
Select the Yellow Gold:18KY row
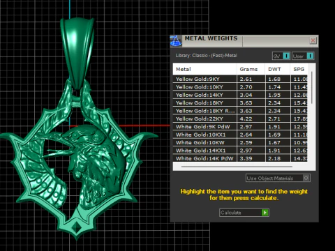[x=240, y=102]
